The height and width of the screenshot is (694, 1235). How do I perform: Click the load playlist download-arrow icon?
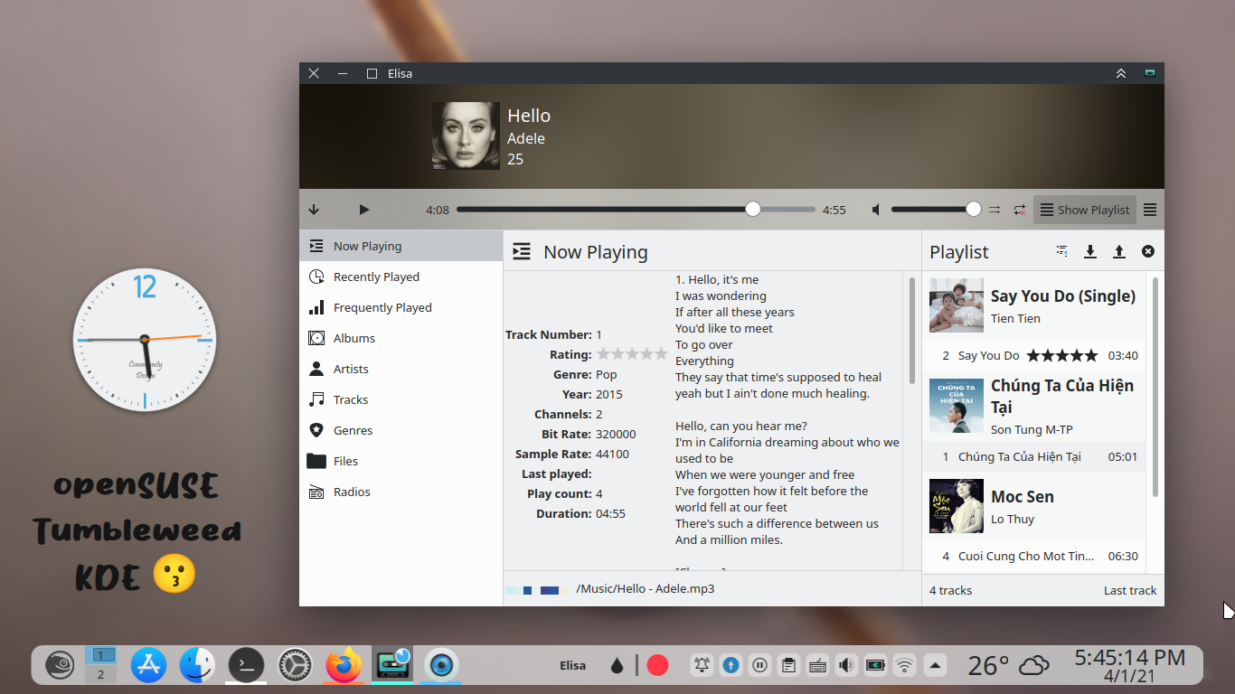[x=1090, y=251]
